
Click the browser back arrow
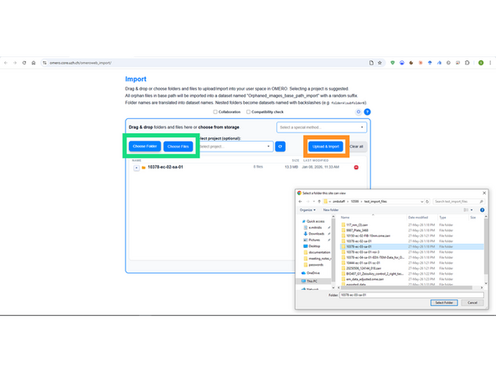(x=6, y=63)
